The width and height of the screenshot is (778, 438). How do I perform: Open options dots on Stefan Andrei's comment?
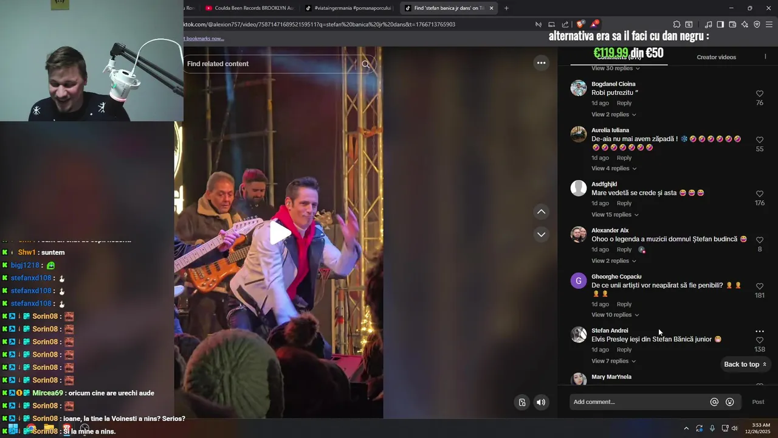pyautogui.click(x=760, y=332)
